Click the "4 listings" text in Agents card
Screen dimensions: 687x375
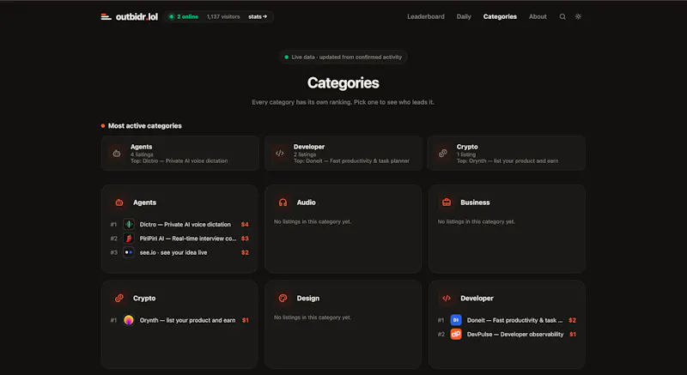pos(142,154)
